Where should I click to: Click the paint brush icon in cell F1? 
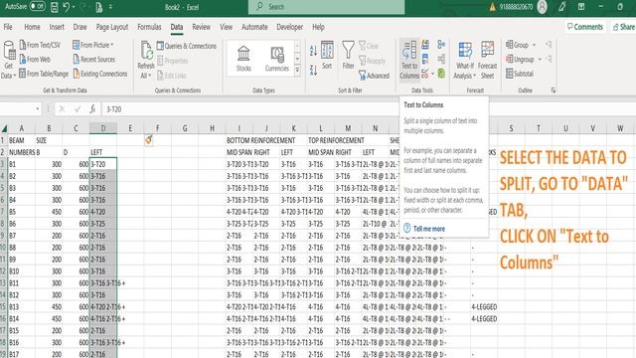tap(149, 140)
